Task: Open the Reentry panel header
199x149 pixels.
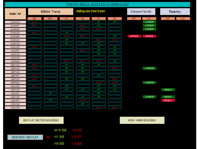Action: click(x=175, y=11)
